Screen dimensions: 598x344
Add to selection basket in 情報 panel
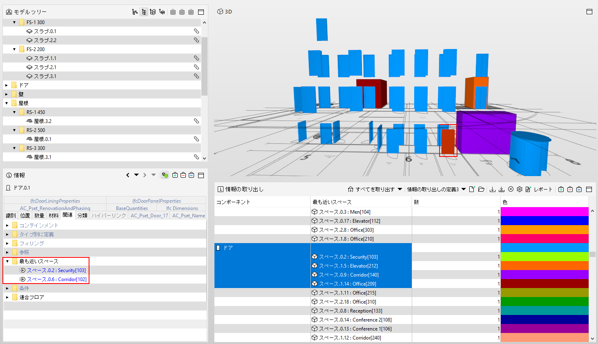[x=175, y=175]
